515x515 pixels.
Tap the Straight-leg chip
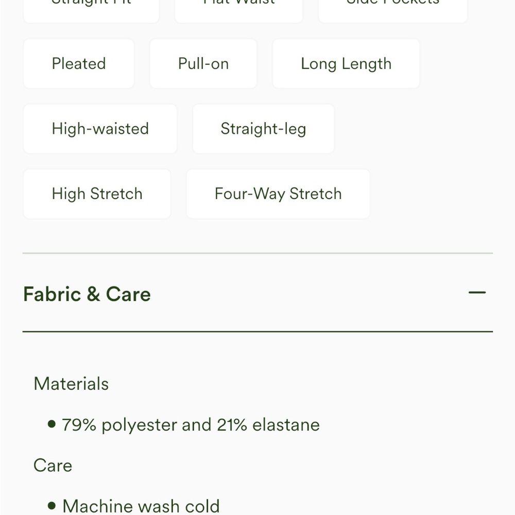(x=263, y=129)
